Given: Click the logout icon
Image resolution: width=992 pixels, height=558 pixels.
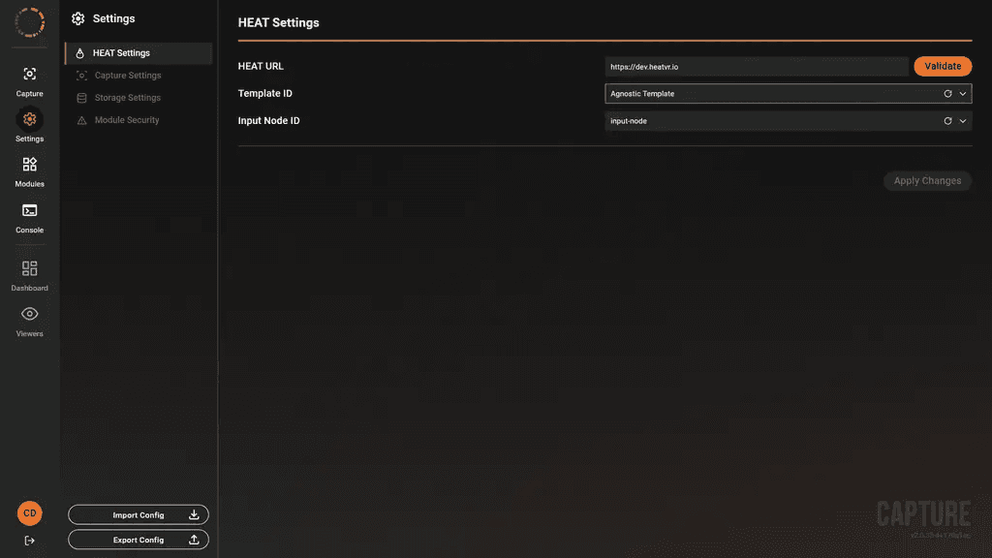Looking at the screenshot, I should coord(29,541).
